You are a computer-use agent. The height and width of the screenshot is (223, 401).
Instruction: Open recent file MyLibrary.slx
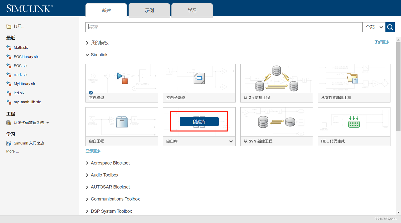[x=25, y=84]
